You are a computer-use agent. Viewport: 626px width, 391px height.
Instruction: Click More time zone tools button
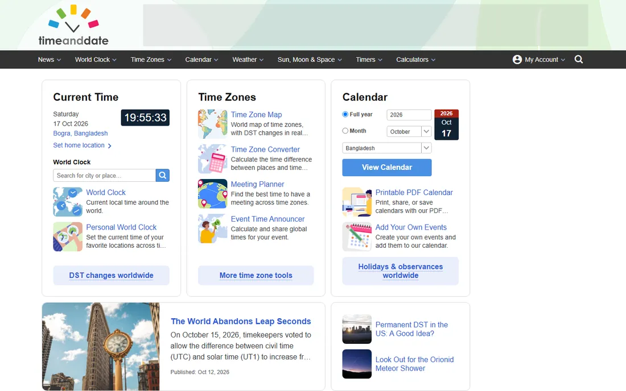coord(256,276)
